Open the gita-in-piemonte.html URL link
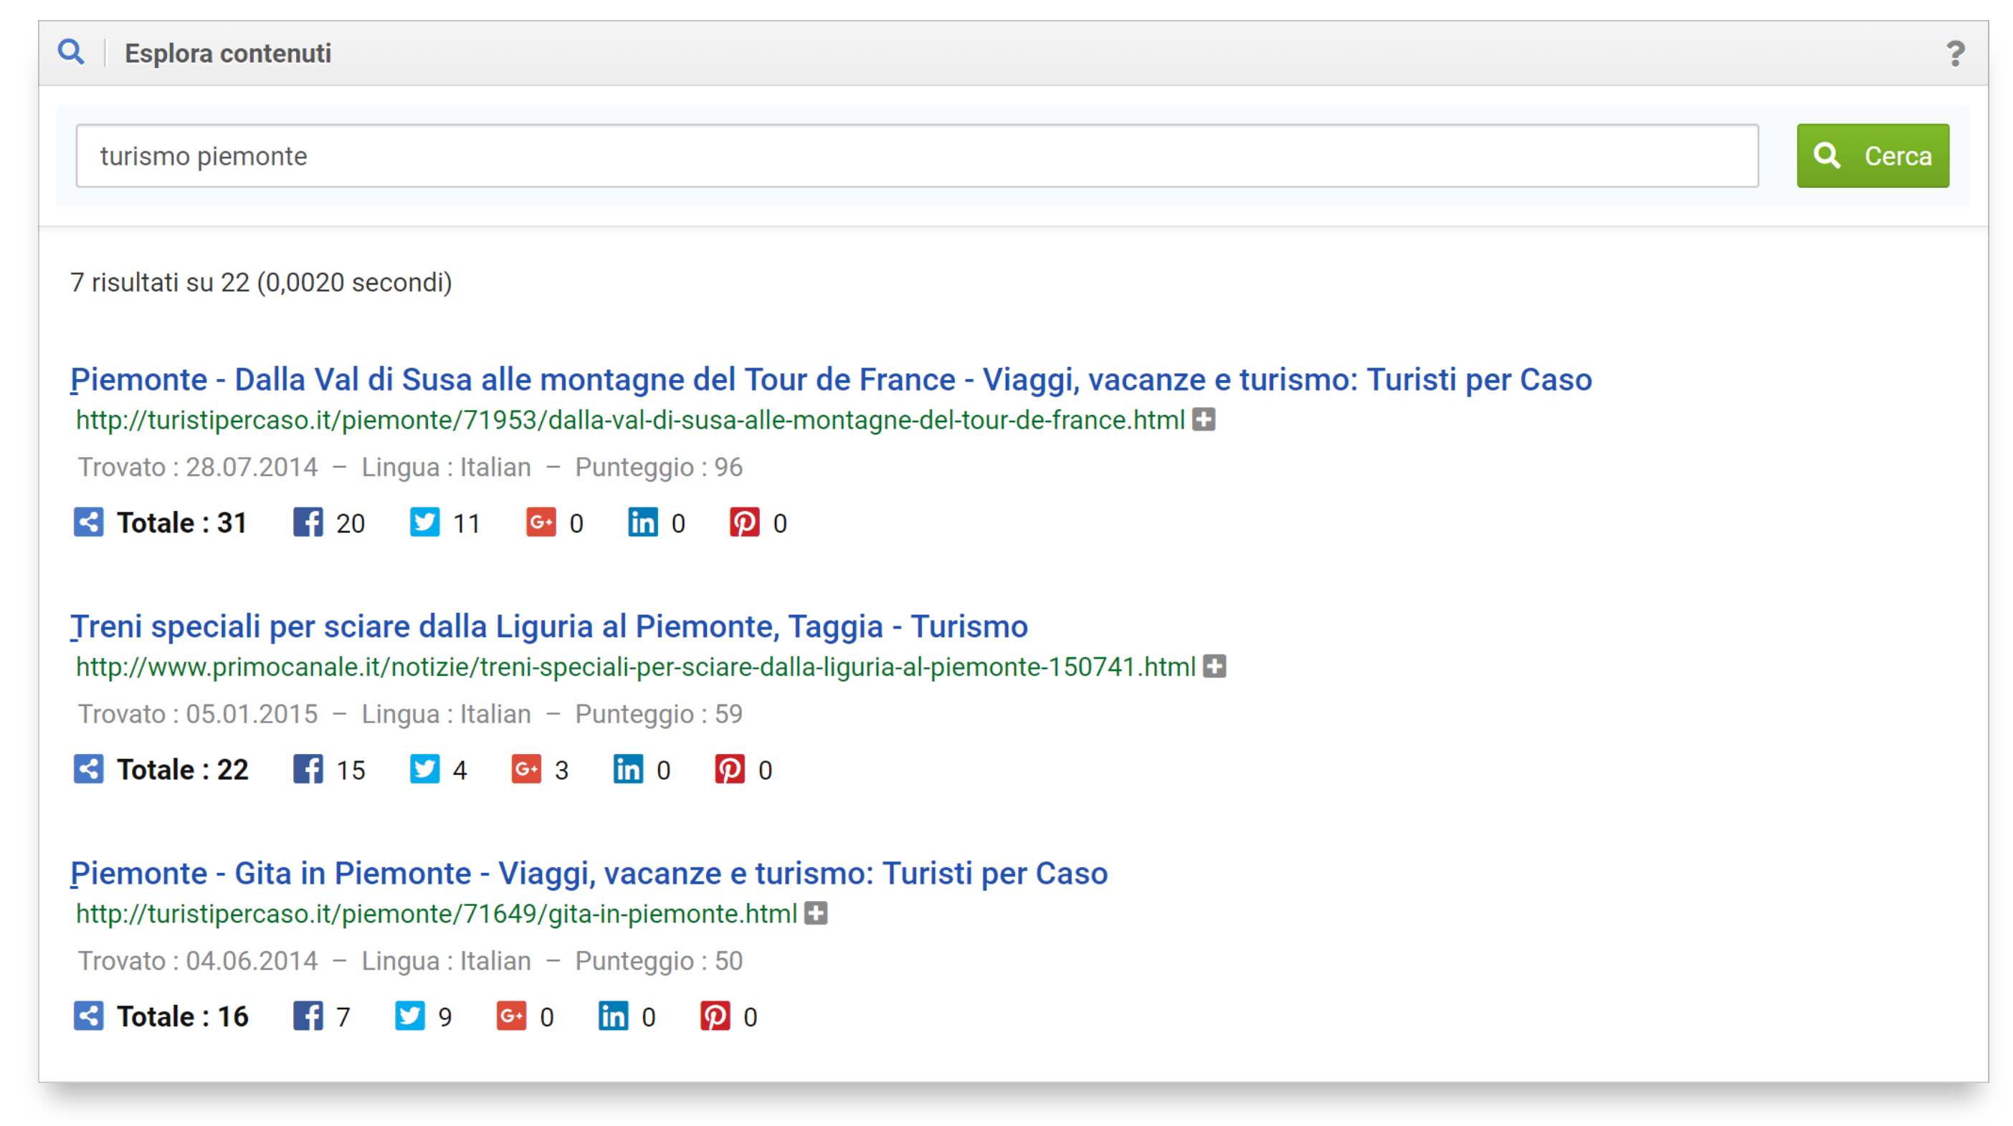This screenshot has width=2013, height=1126. click(x=436, y=915)
